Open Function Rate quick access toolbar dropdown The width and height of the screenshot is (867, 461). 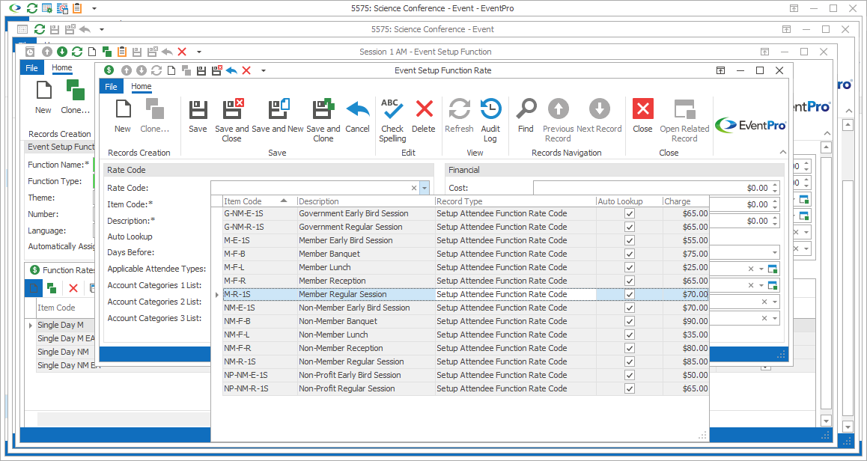click(264, 71)
